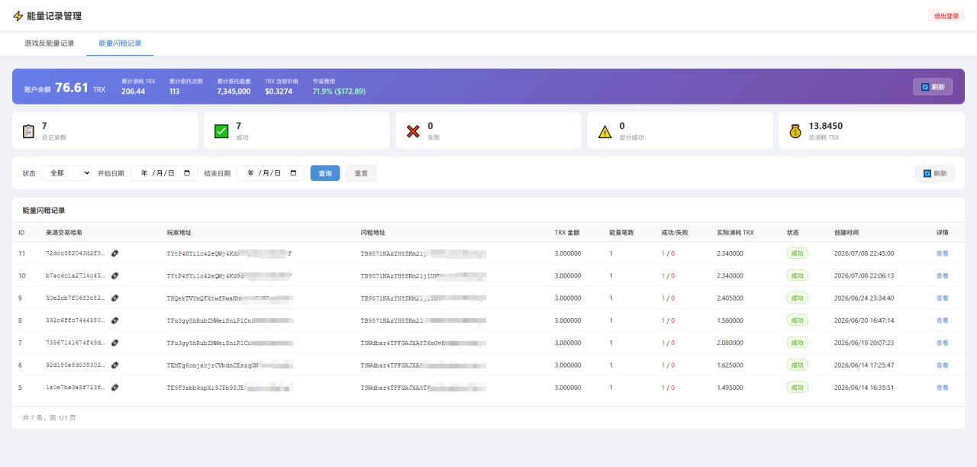
Task: Click the 退出登录 button
Action: pyautogui.click(x=946, y=16)
